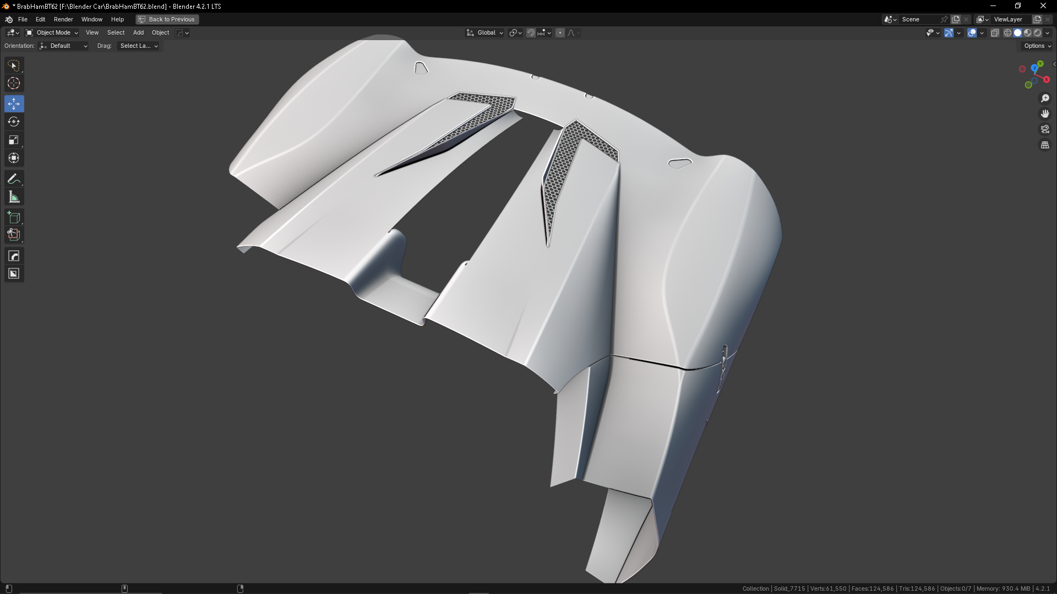Viewport: 1057px width, 594px height.
Task: Select the Annotate pencil tool
Action: (14, 179)
